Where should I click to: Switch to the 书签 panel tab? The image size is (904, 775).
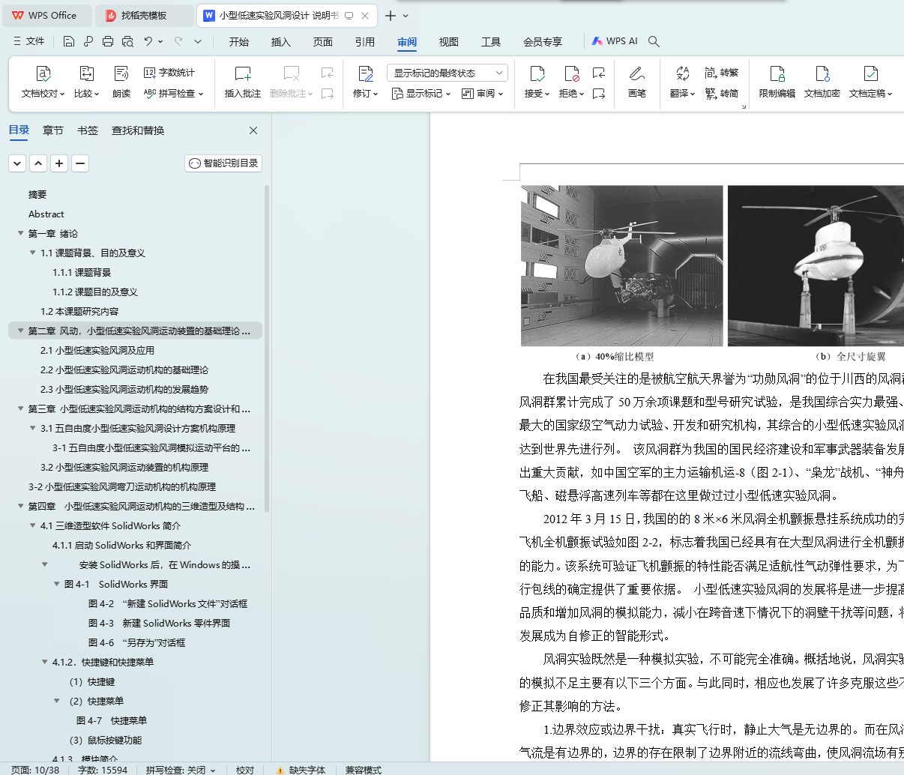pyautogui.click(x=88, y=130)
